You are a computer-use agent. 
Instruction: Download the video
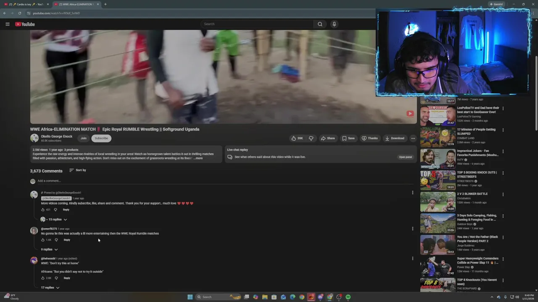coord(395,138)
